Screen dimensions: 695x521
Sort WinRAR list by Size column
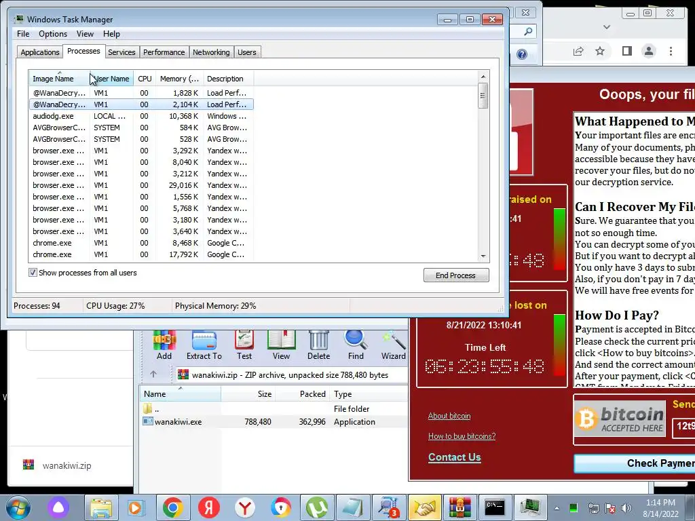click(248, 394)
